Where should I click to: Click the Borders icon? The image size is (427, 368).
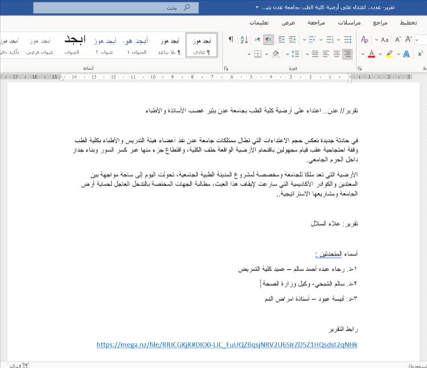point(257,54)
